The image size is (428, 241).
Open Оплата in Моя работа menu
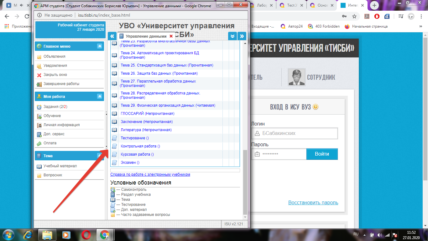pos(50,143)
